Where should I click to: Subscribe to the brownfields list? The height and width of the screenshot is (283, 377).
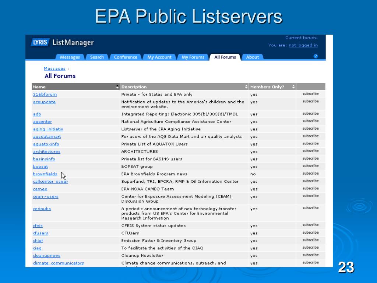click(x=311, y=173)
